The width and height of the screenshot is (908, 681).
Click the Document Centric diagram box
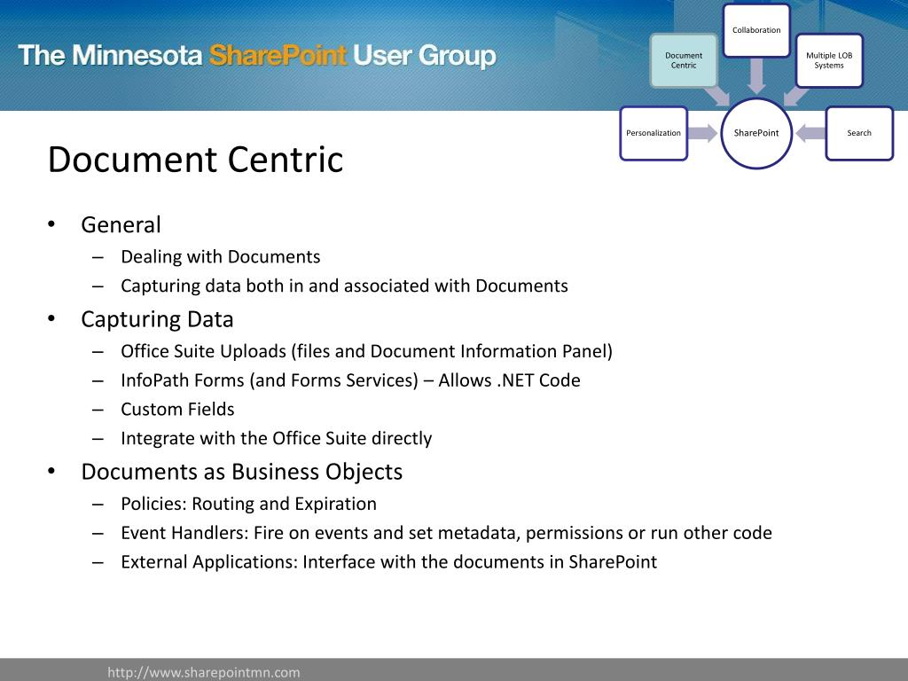684,61
